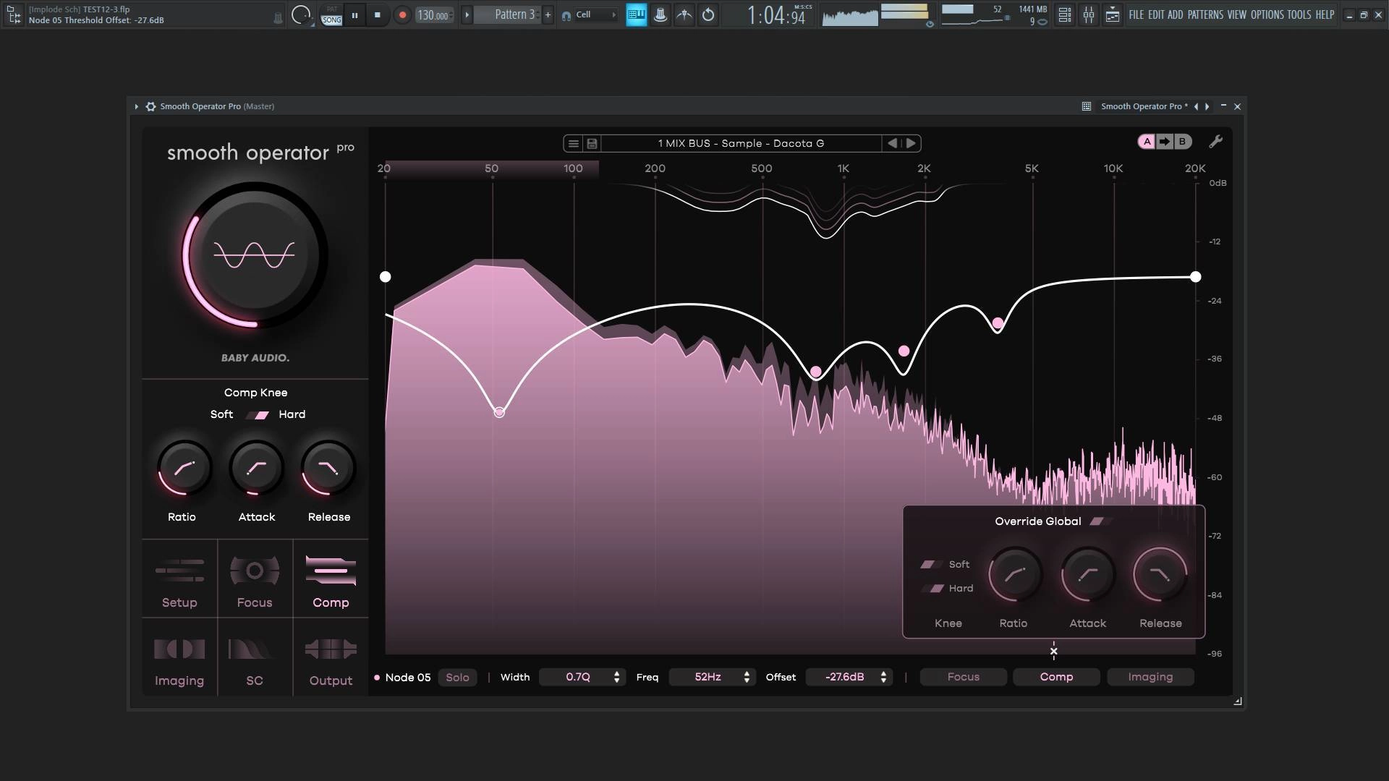The height and width of the screenshot is (781, 1389).
Task: Open the Comp section
Action: (x=331, y=580)
